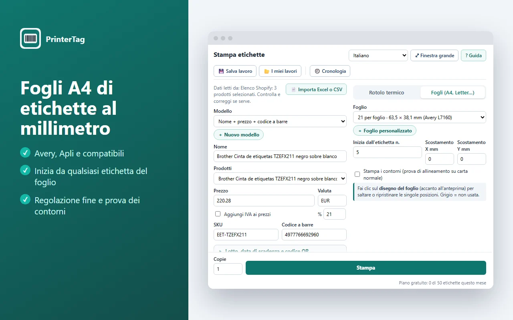
Task: Open the Guida help button
Action: point(473,56)
